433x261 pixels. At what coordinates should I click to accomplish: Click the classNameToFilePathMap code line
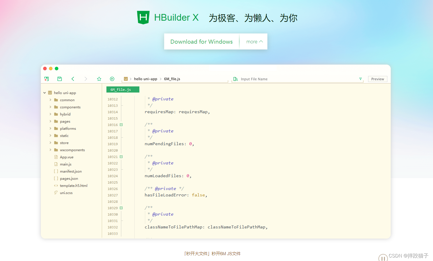[206, 227]
